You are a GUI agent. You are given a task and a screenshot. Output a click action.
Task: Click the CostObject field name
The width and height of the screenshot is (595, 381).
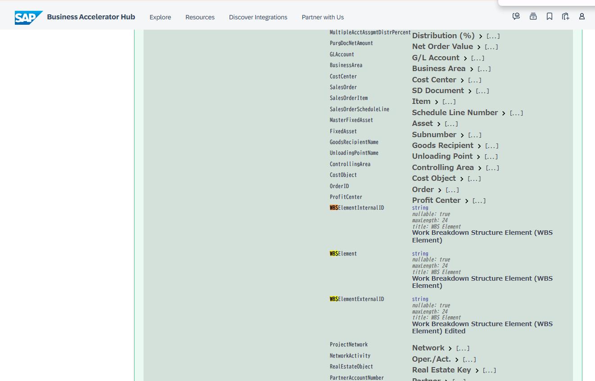click(x=343, y=175)
